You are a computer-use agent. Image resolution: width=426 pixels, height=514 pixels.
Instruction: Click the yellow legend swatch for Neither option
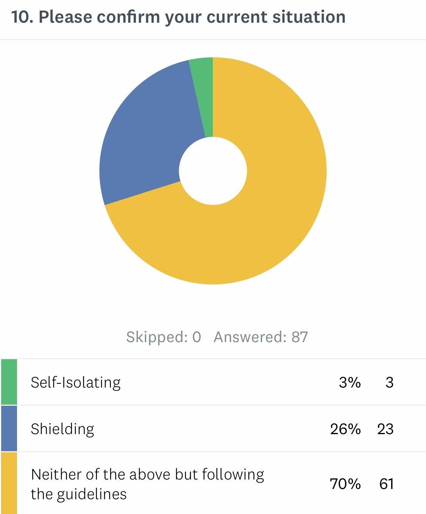click(9, 483)
